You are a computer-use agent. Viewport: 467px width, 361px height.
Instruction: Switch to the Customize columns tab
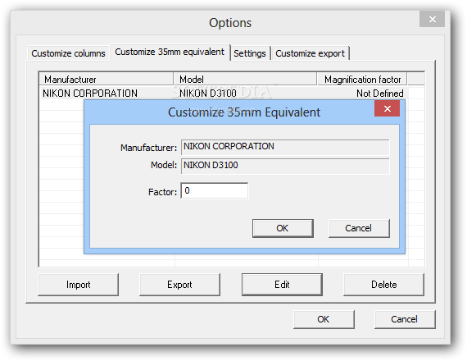(x=68, y=53)
